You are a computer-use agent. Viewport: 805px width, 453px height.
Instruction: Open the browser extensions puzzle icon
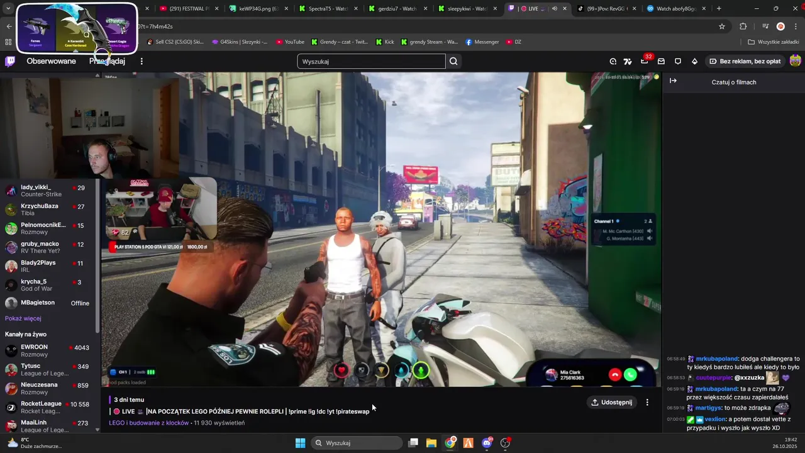743,26
